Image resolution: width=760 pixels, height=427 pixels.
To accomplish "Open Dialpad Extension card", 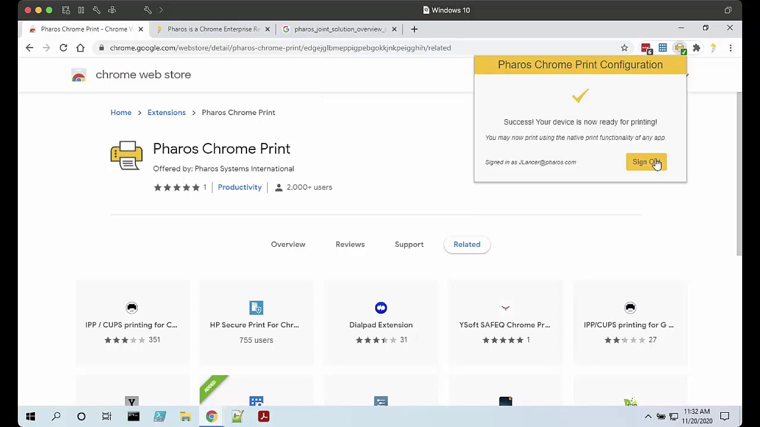I will point(381,323).
